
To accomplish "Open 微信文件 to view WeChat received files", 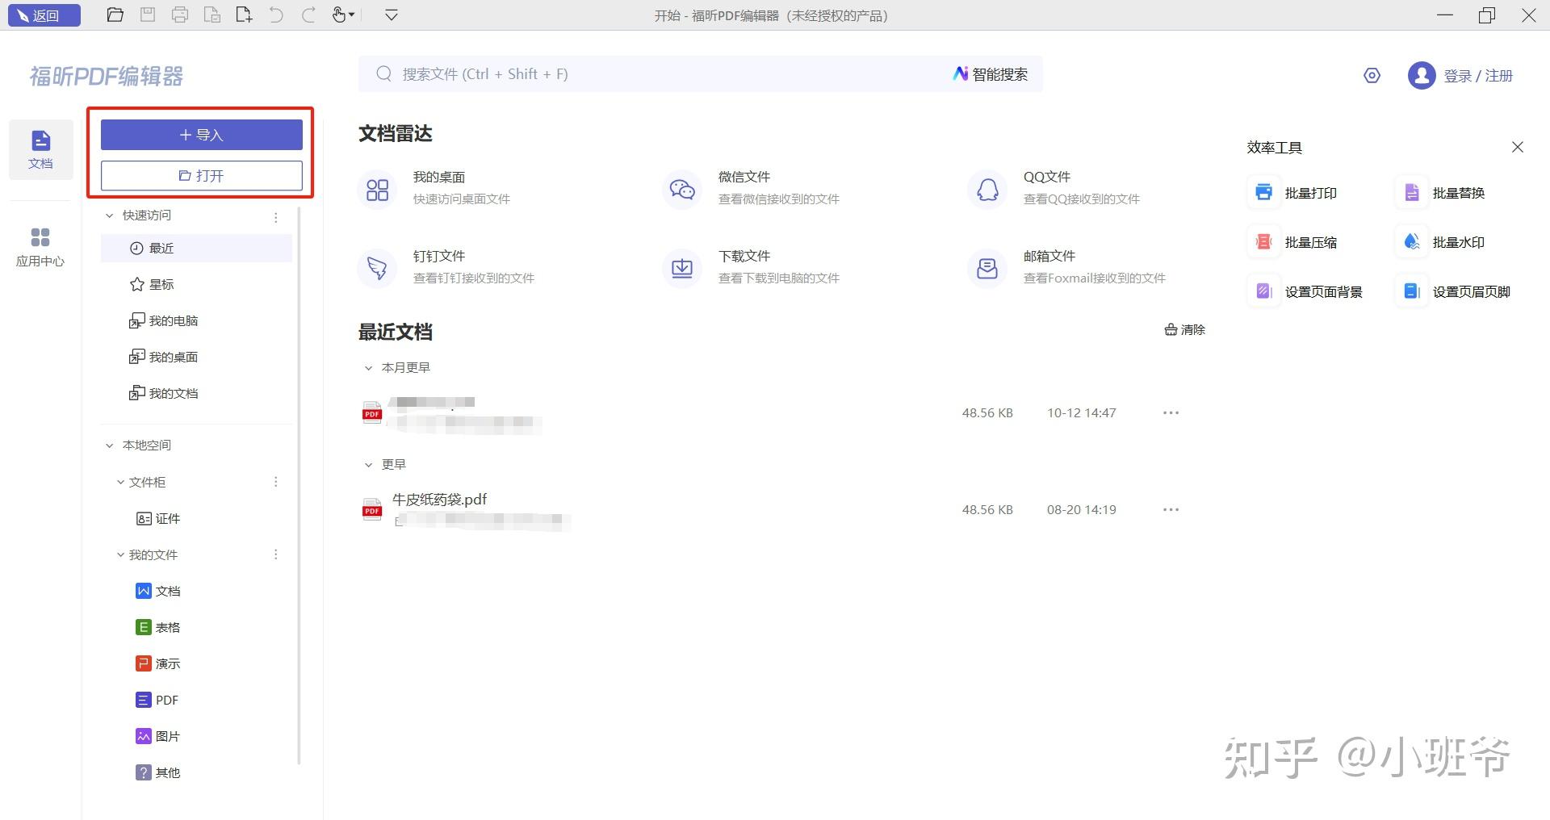I will (x=744, y=177).
